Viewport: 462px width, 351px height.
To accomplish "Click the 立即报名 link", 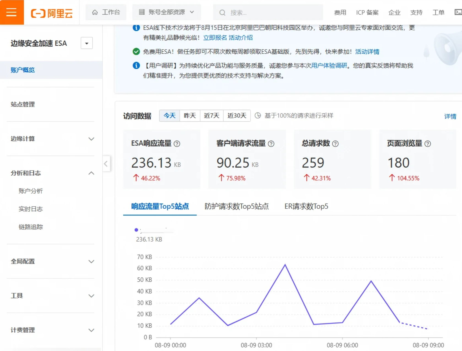I will click(x=215, y=38).
